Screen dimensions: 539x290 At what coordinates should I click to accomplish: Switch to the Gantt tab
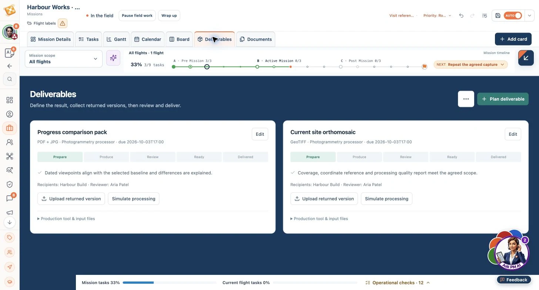coord(116,39)
